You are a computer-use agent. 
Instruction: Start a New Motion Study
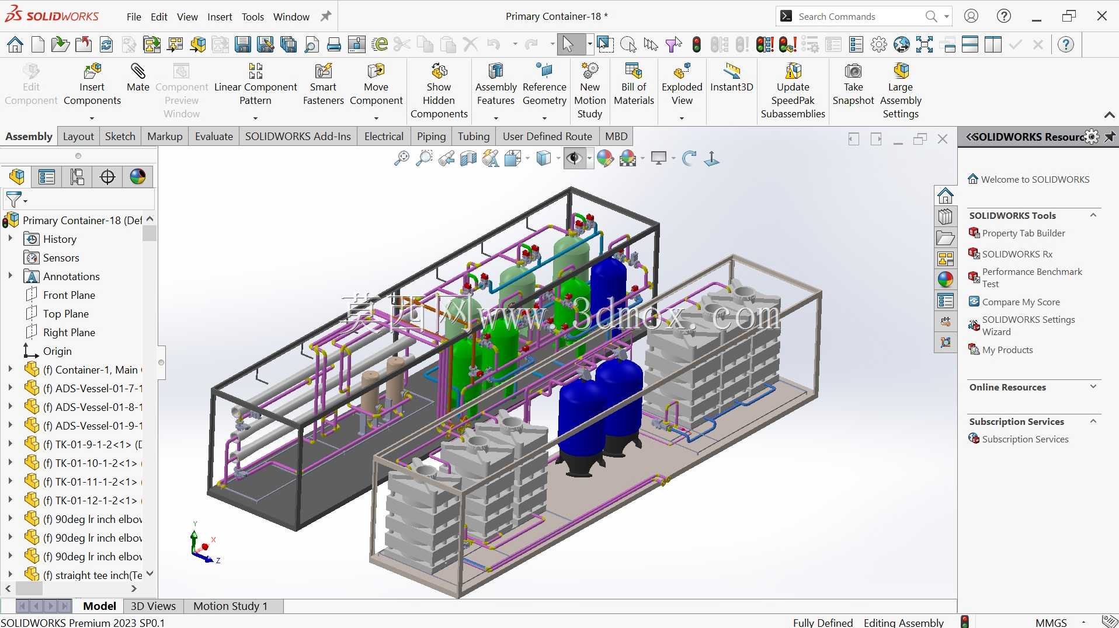[x=590, y=91]
